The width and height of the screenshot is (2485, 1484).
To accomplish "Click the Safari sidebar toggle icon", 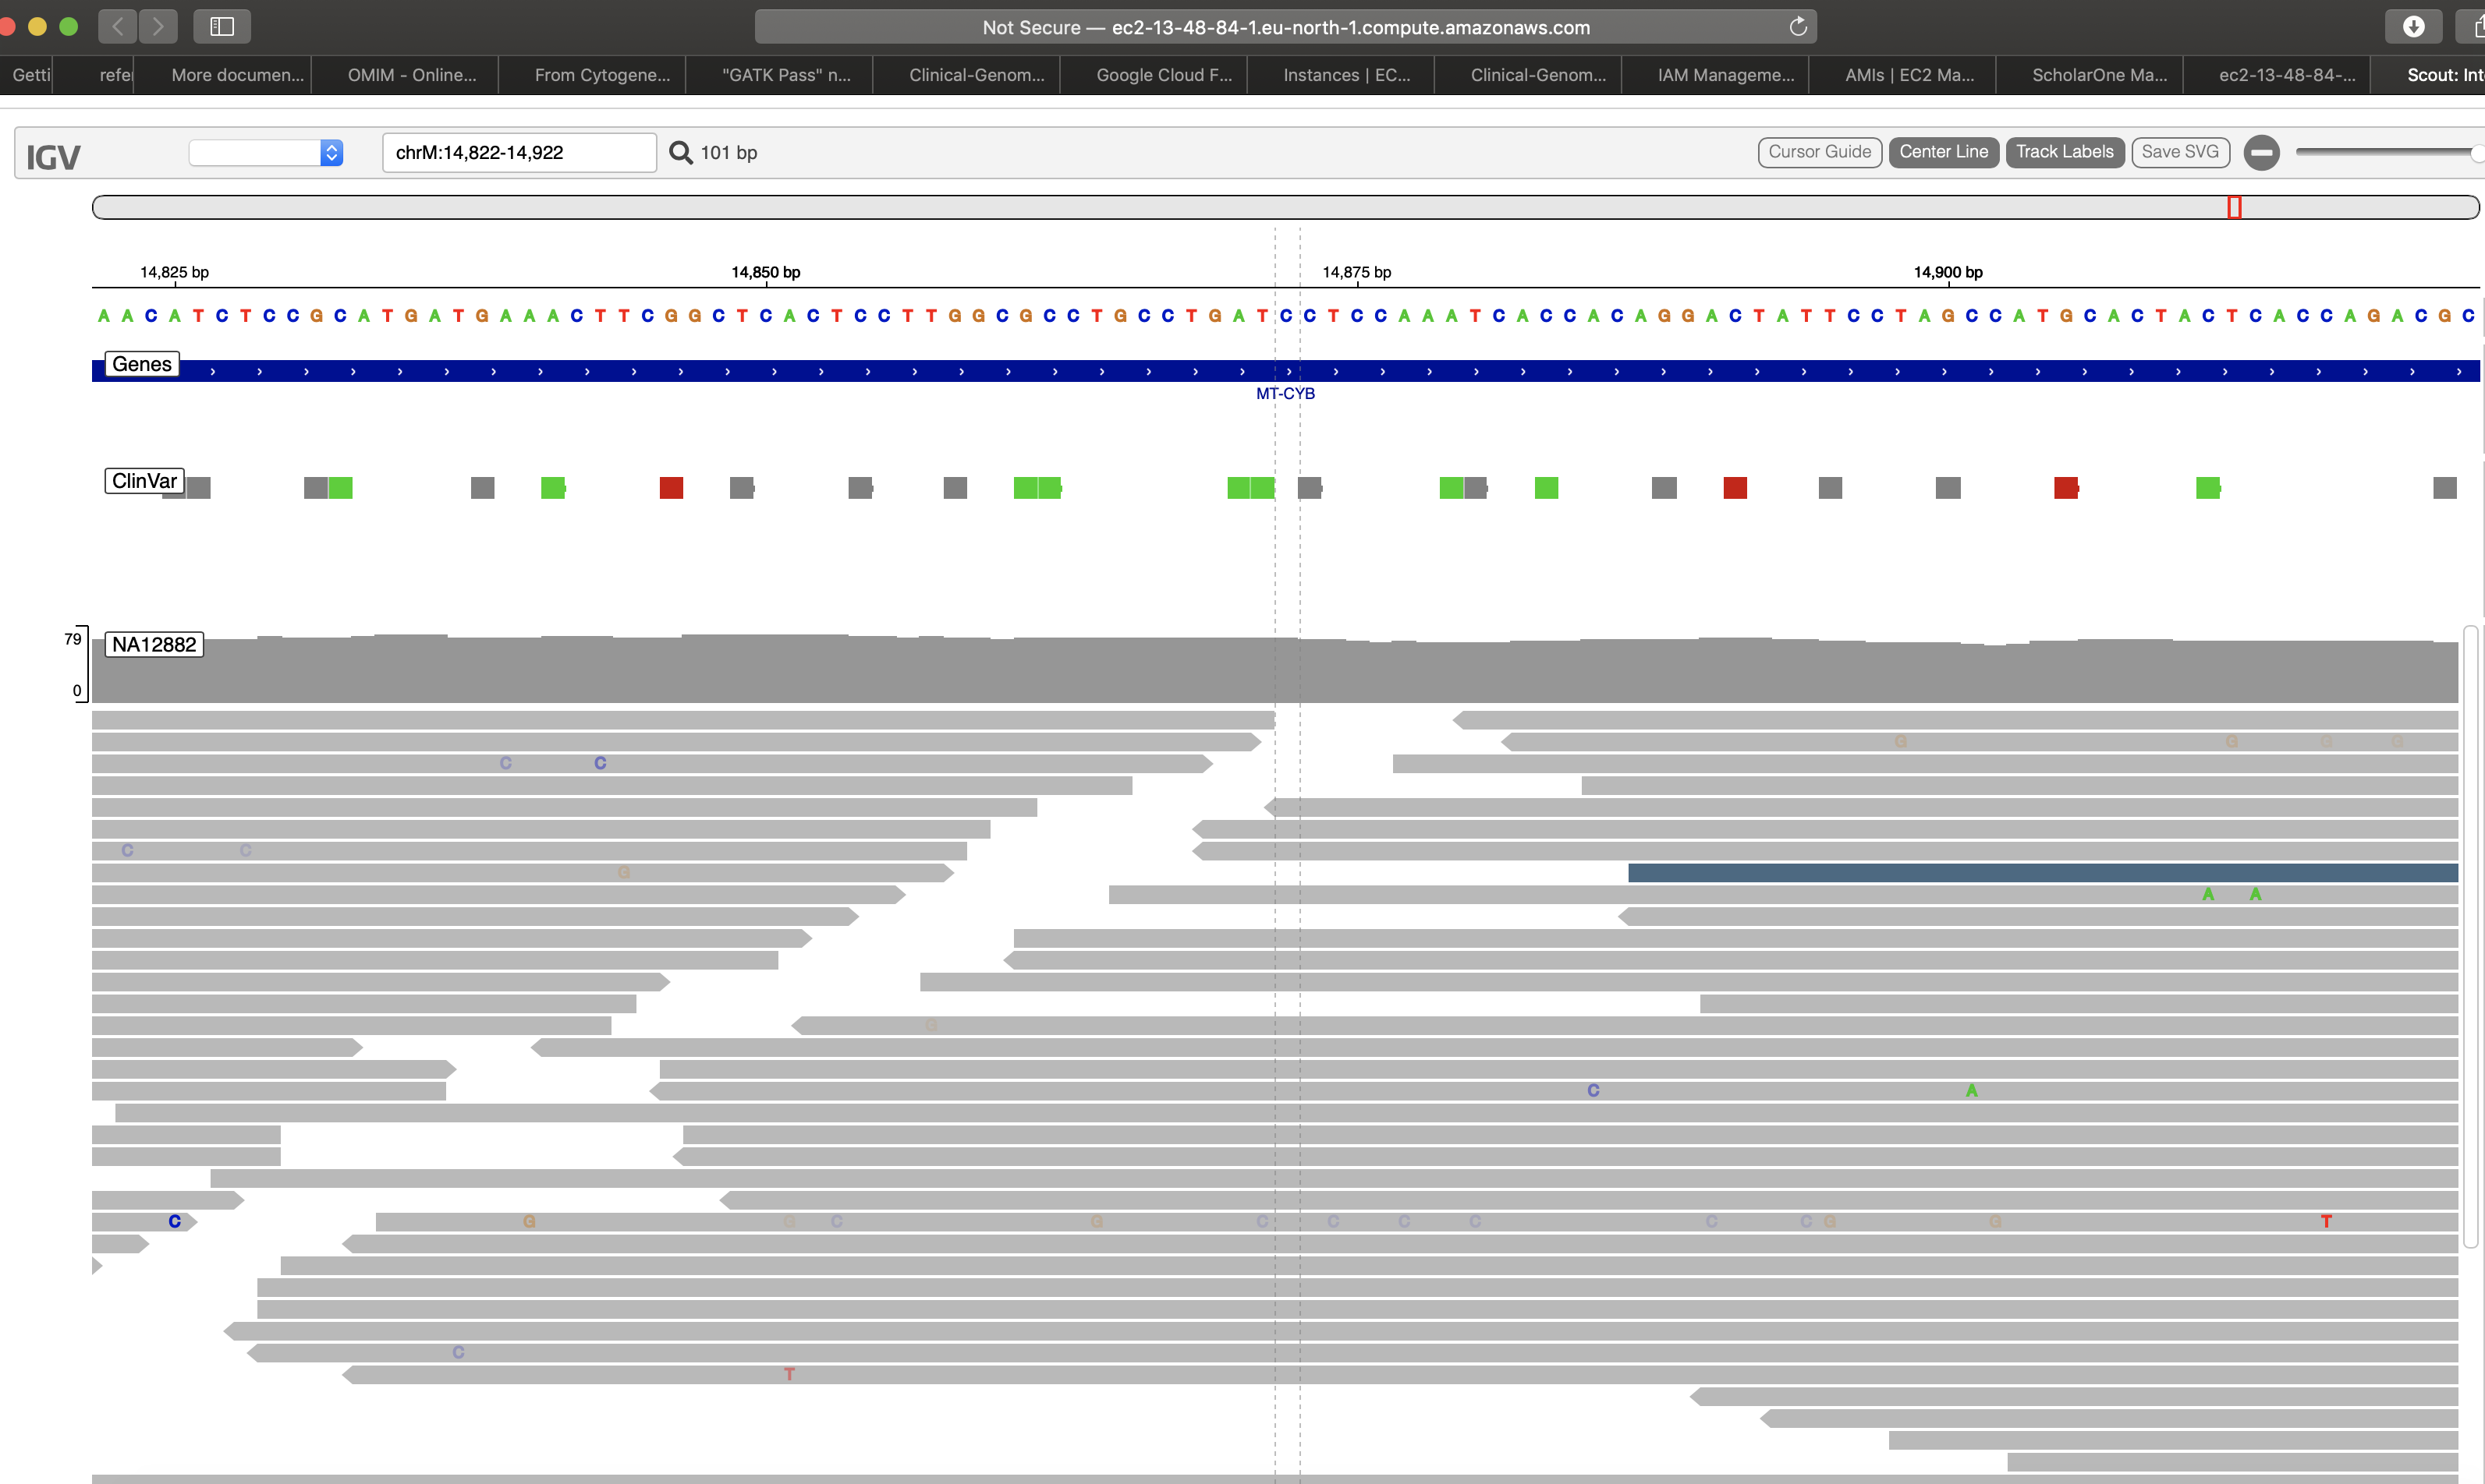I will [222, 27].
